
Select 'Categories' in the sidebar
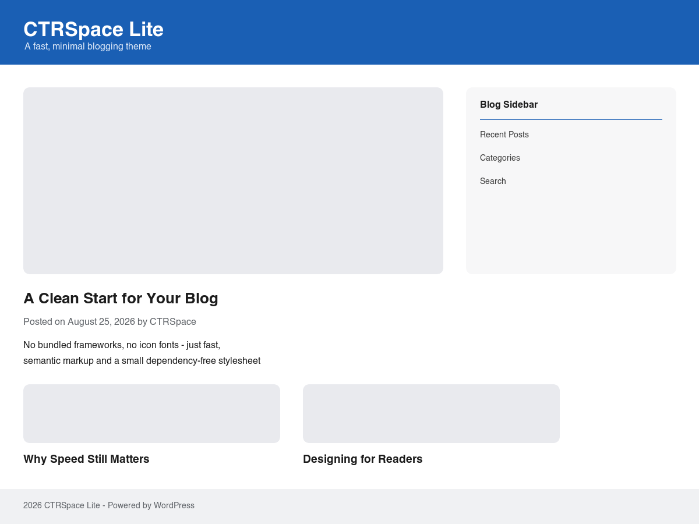tap(500, 158)
